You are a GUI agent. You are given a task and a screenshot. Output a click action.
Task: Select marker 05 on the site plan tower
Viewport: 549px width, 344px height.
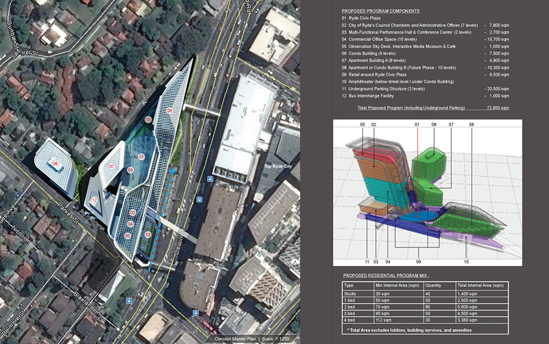(128, 236)
